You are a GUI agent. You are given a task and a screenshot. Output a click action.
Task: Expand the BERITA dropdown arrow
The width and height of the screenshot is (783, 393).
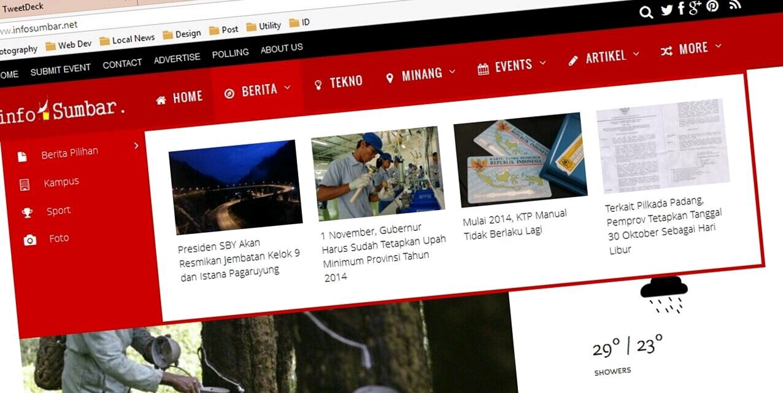pyautogui.click(x=287, y=88)
